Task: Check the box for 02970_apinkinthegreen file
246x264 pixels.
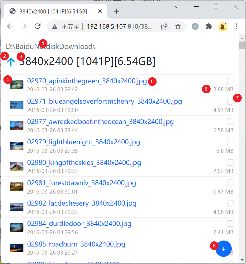Action: tap(230, 81)
